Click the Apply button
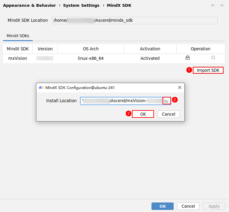229x212 pixels. [x=214, y=206]
